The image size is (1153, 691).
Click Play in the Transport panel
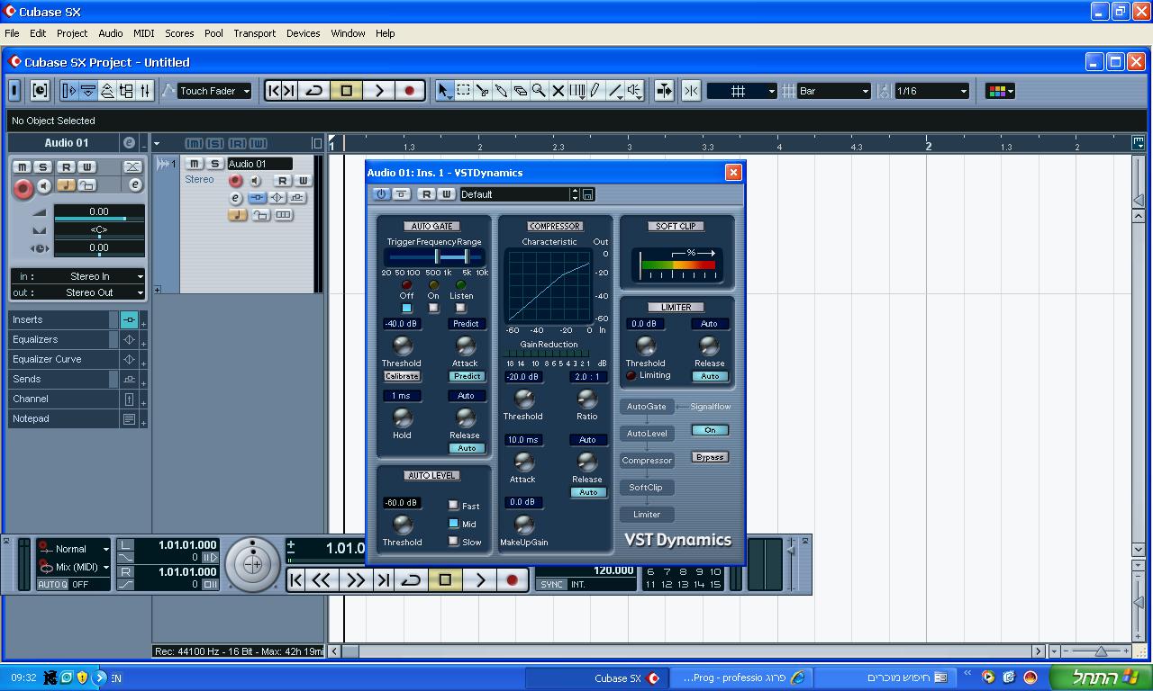(480, 580)
